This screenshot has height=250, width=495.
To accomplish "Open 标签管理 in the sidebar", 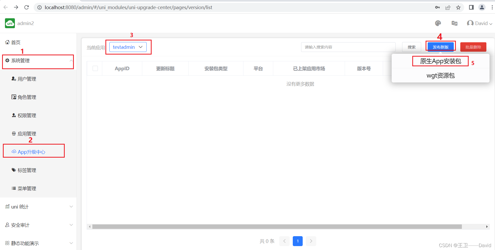I will (x=38, y=170).
